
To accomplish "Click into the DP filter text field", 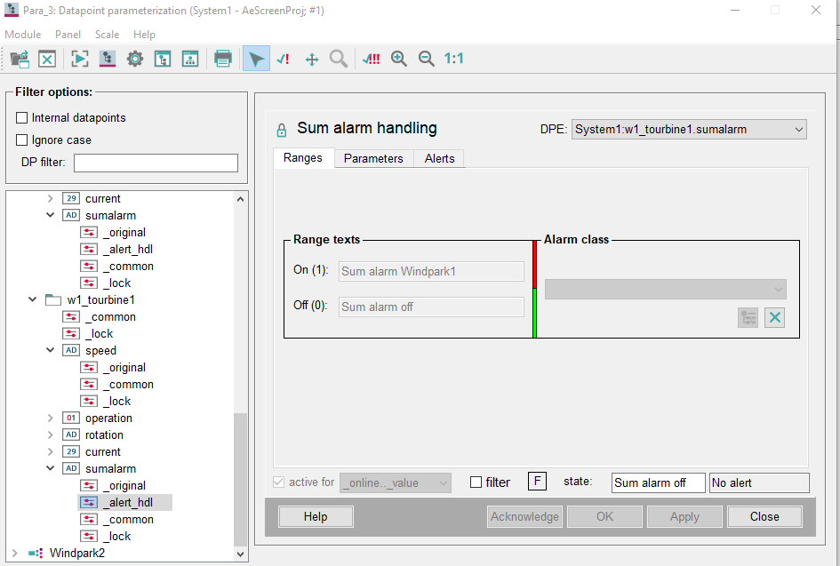I will point(156,163).
